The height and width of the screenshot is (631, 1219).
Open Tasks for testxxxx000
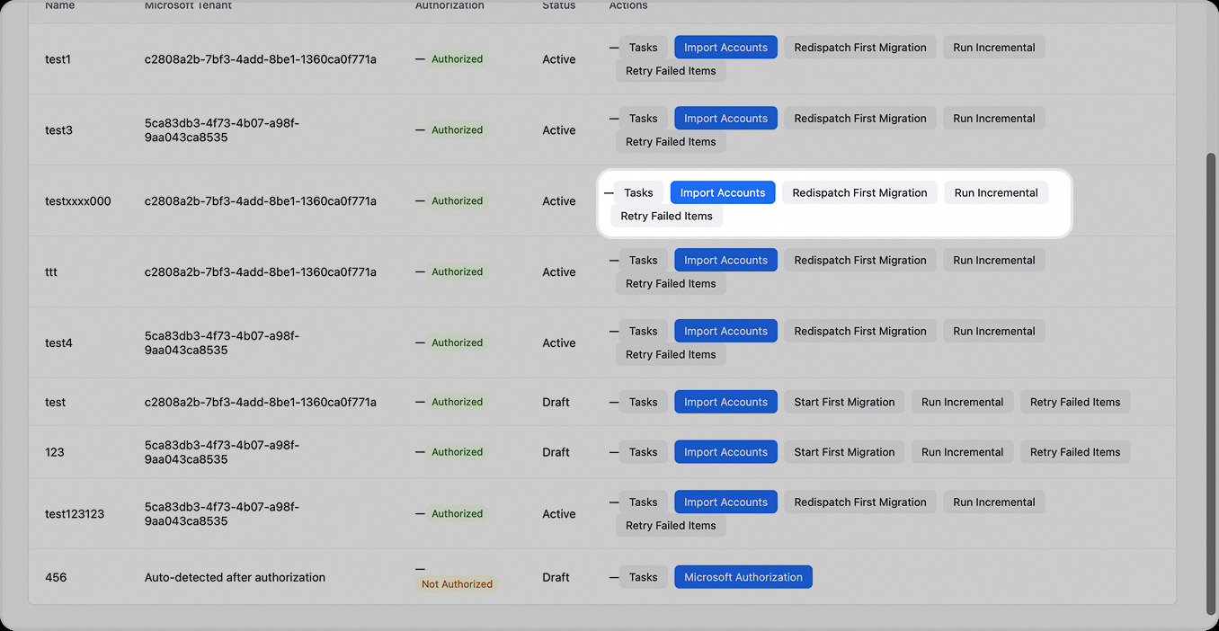[638, 192]
